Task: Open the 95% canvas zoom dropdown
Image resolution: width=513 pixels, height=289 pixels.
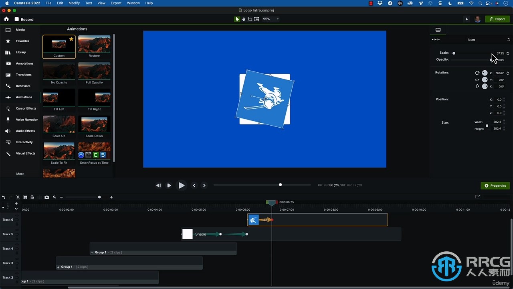Action: pos(271,19)
